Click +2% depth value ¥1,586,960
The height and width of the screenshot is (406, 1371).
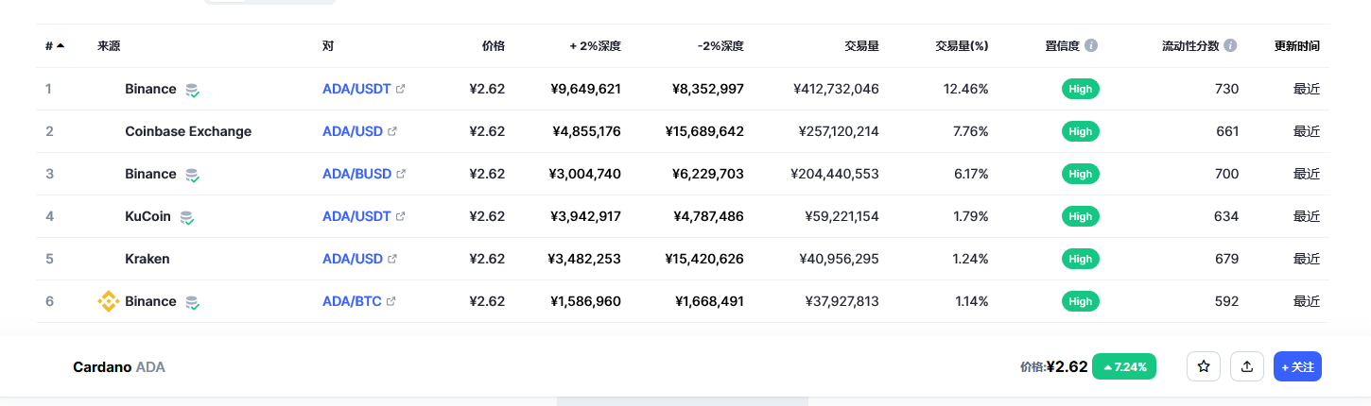pyautogui.click(x=585, y=301)
